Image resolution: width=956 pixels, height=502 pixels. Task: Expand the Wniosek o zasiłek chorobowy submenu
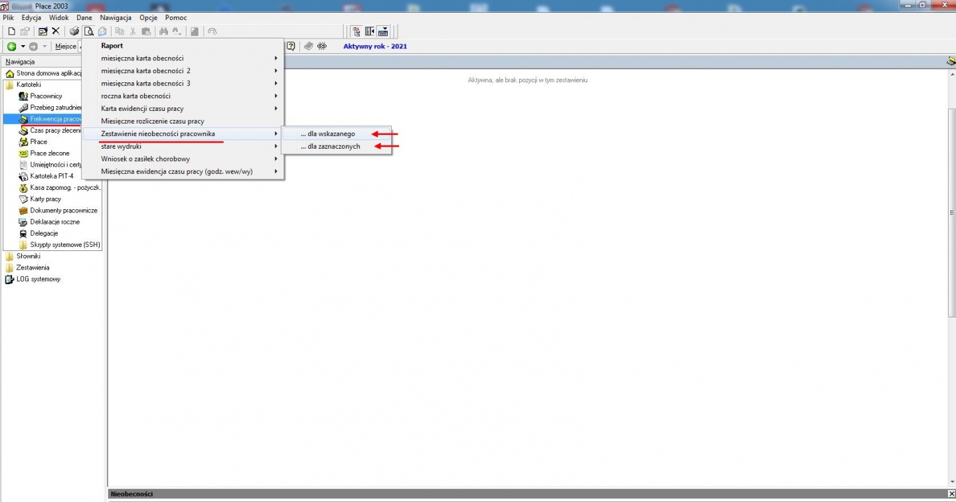click(183, 159)
